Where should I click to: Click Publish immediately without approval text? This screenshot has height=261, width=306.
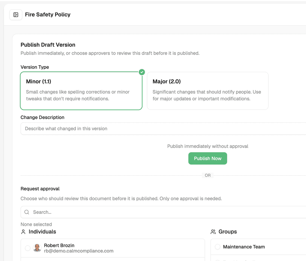point(208,146)
